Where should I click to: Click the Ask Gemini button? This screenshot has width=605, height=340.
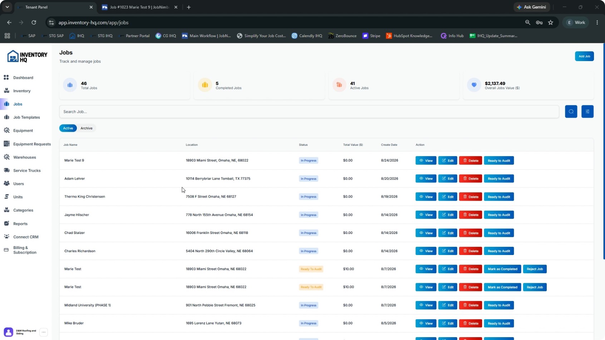[532, 7]
